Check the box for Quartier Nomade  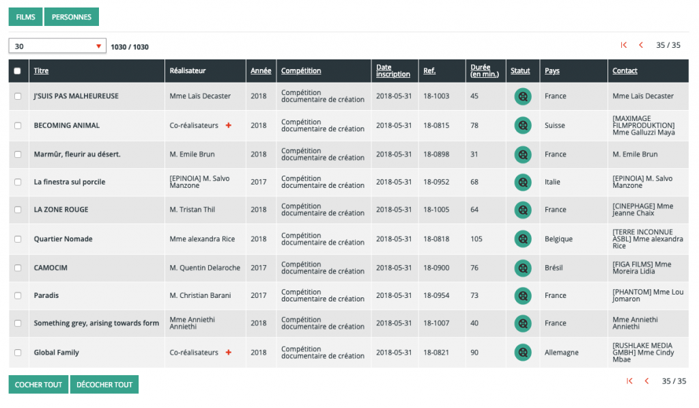[x=18, y=239]
